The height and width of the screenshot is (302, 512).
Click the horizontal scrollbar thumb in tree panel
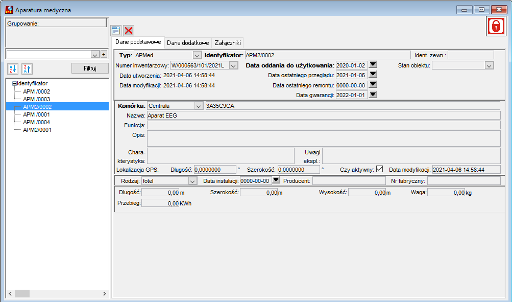22,293
